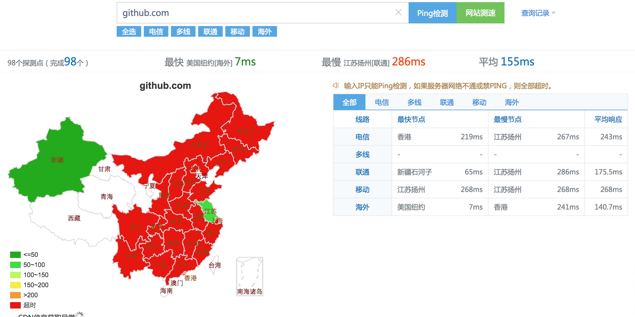Click the Ping检测 button
Viewport: 635px width, 317px height.
pos(432,13)
